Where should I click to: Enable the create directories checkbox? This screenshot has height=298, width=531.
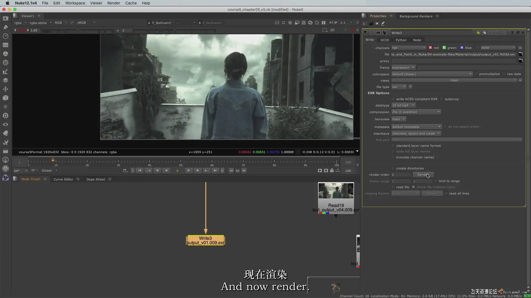[x=393, y=168]
